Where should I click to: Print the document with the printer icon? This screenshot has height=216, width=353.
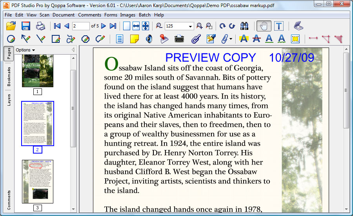point(40,26)
